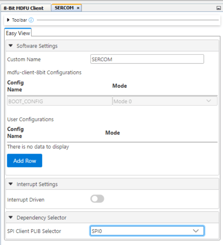Image resolution: width=223 pixels, height=245 pixels.
Task: Click Mode header under User Configurations
Action: [113, 133]
